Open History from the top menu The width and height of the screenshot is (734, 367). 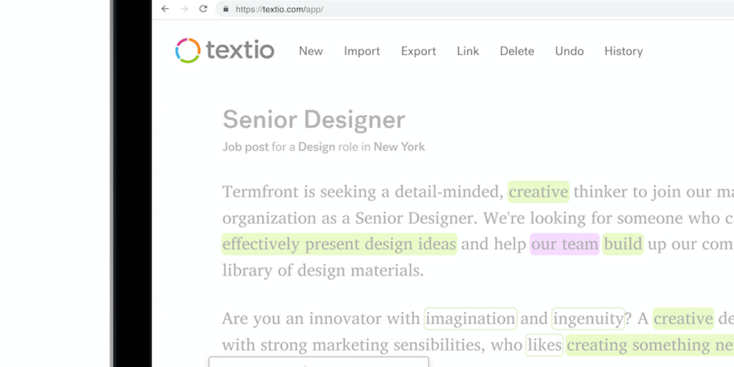[623, 51]
